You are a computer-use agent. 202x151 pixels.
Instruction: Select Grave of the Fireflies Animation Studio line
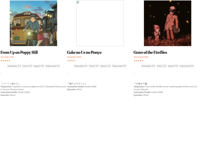(148, 92)
